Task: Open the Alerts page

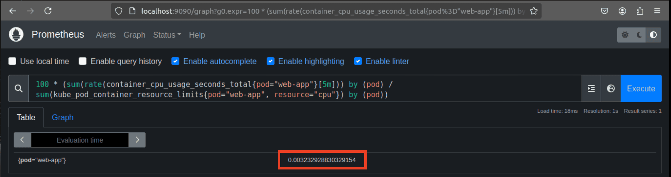Action: (x=106, y=35)
